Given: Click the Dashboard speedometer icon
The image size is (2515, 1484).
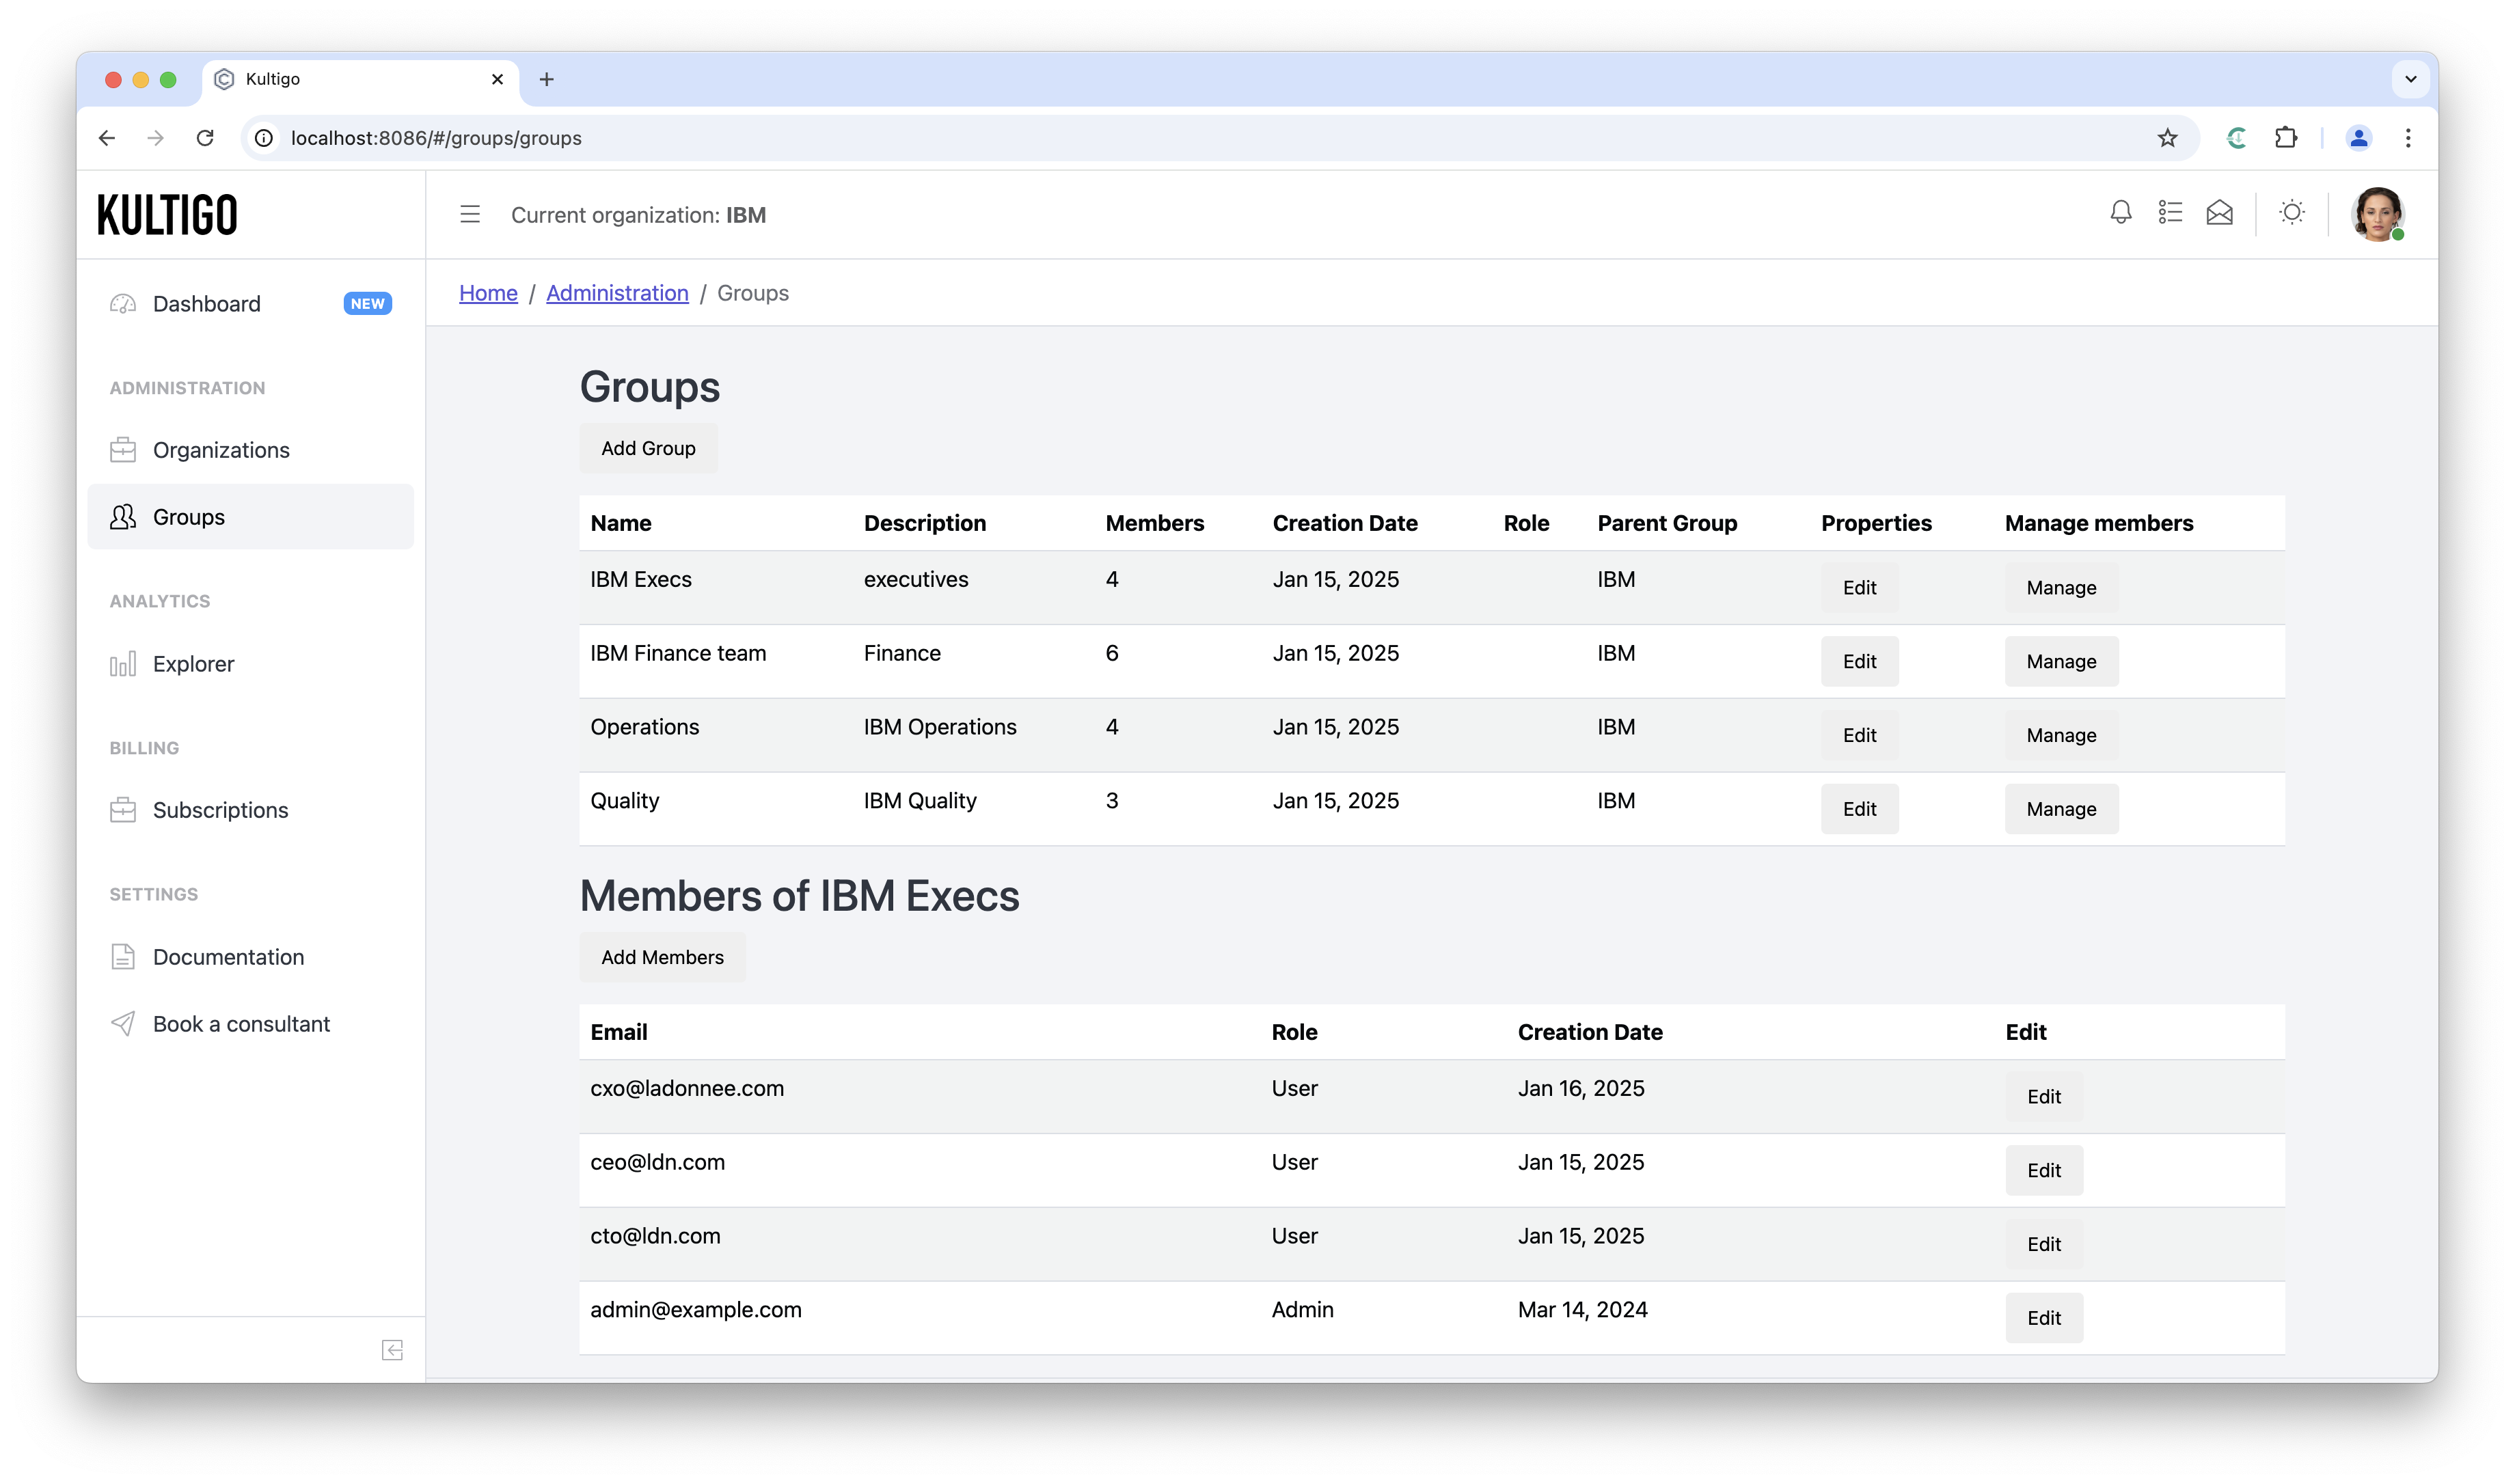Looking at the screenshot, I should coord(123,304).
